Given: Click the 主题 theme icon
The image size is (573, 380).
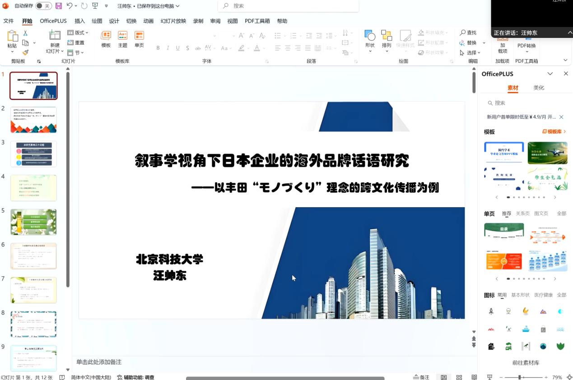Looking at the screenshot, I should [x=122, y=36].
